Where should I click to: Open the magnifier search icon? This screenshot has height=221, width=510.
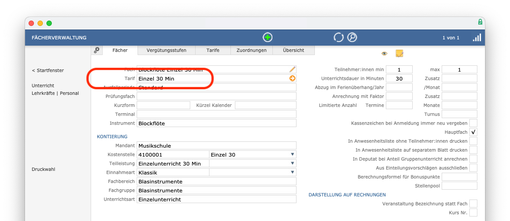click(352, 38)
